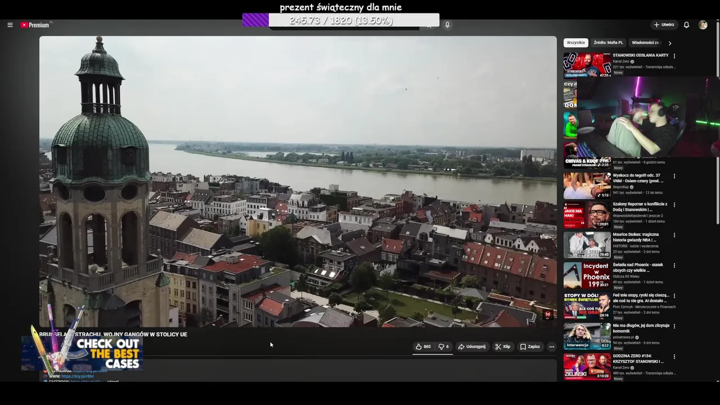The width and height of the screenshot is (720, 405).
Task: Open the account avatar menu
Action: (703, 25)
